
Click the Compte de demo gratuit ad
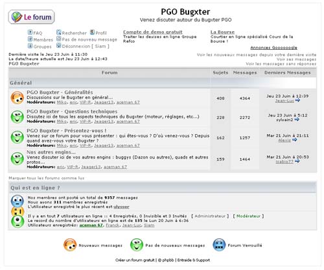(x=153, y=32)
